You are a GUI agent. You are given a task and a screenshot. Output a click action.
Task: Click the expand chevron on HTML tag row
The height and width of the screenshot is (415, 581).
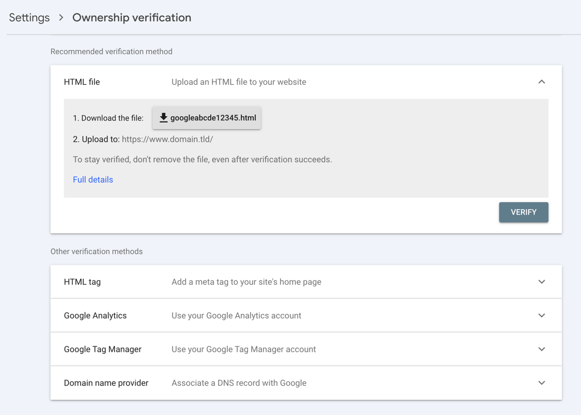tap(542, 282)
